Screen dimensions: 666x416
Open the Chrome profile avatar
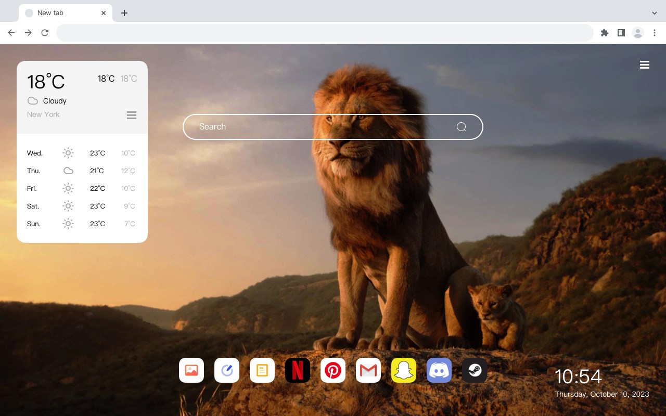(638, 33)
